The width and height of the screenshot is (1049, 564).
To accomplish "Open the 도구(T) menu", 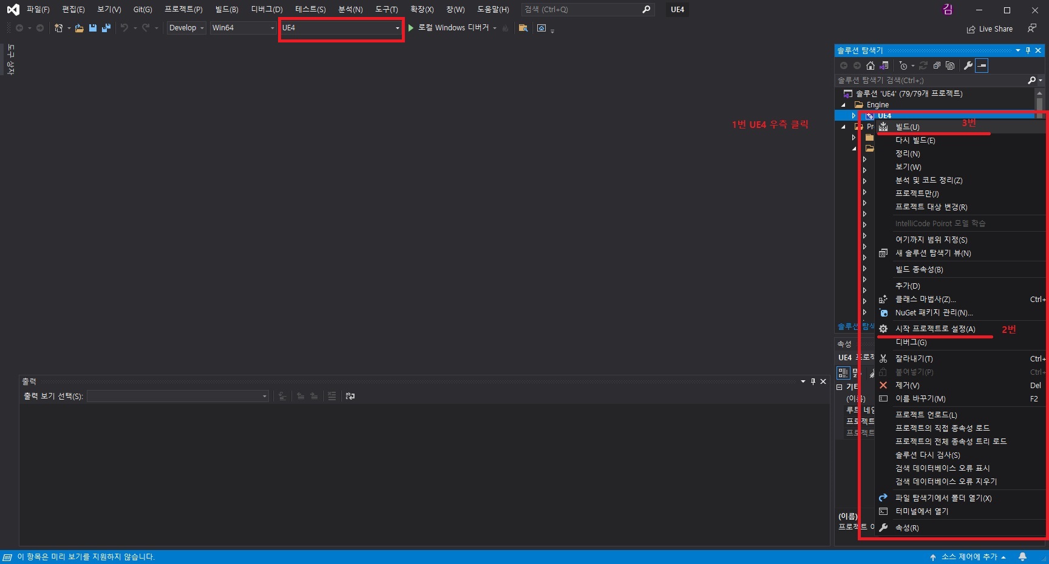I will [x=387, y=10].
